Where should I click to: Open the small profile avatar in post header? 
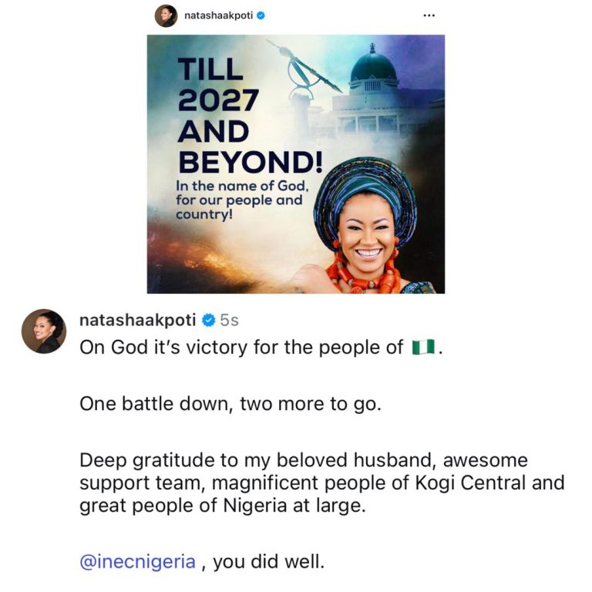pyautogui.click(x=166, y=16)
